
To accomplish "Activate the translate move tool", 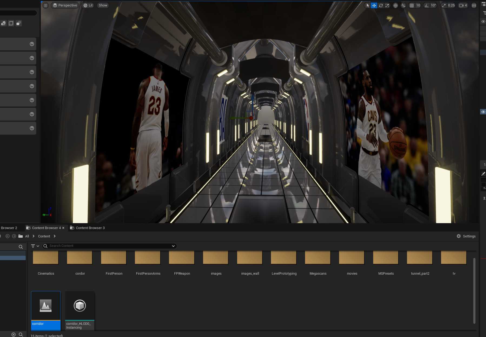I will pos(374,5).
